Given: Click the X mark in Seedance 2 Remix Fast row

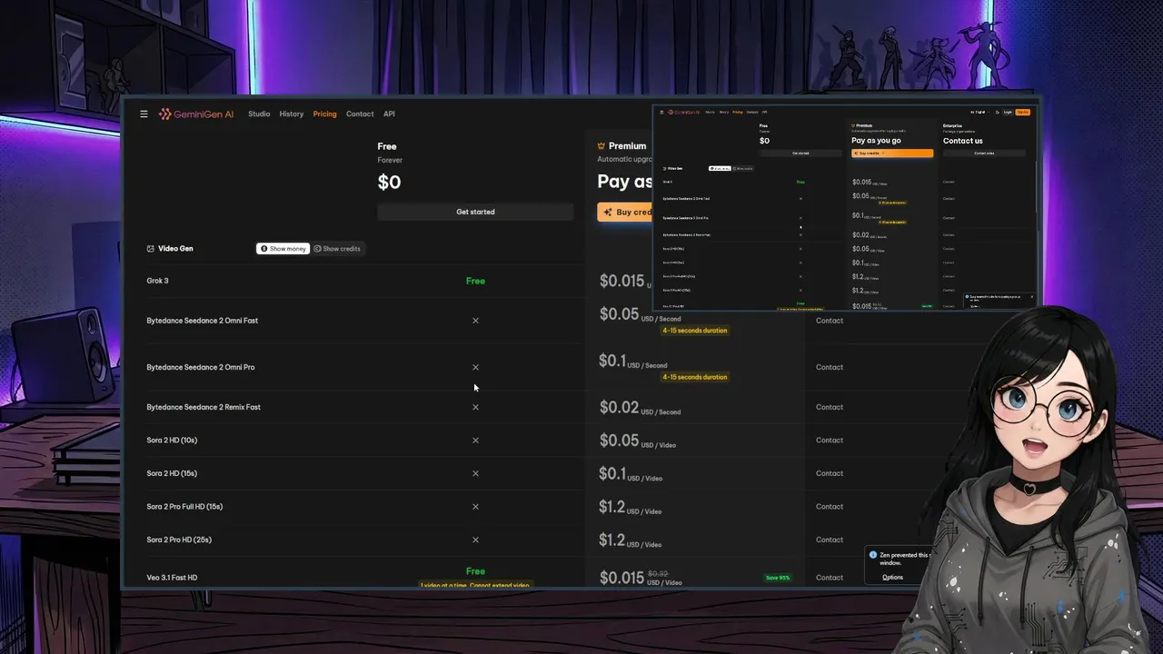Looking at the screenshot, I should point(475,407).
